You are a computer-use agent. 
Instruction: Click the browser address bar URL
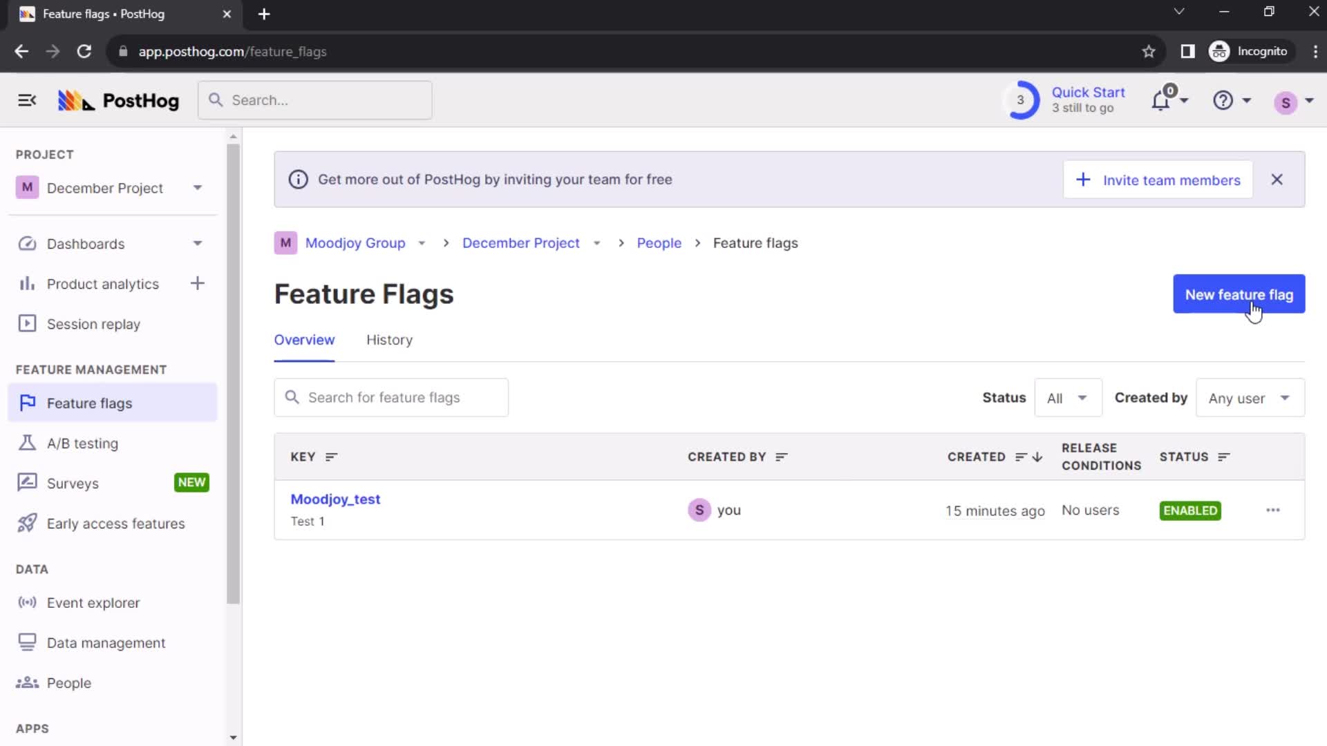[x=232, y=52]
